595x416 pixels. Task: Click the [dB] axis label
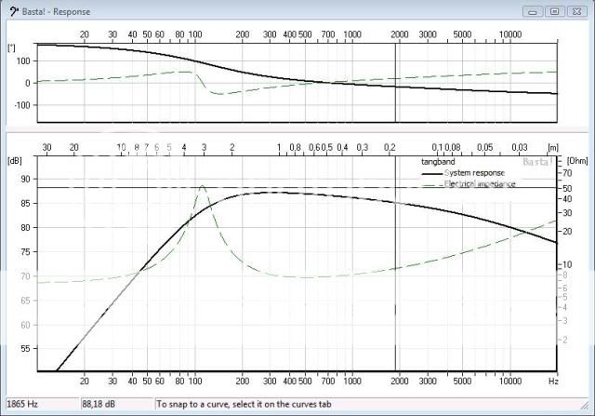[x=15, y=160]
